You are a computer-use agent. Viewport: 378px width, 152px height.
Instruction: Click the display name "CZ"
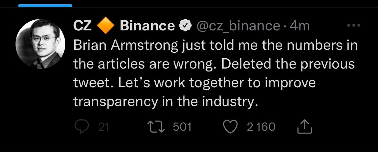tap(82, 26)
